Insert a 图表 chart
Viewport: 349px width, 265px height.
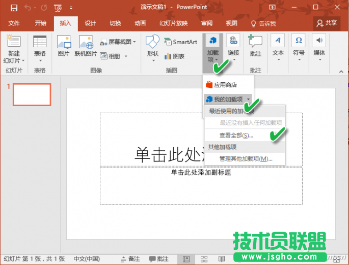[174, 56]
